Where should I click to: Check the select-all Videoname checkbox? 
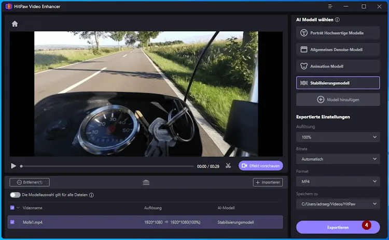coord(12,207)
